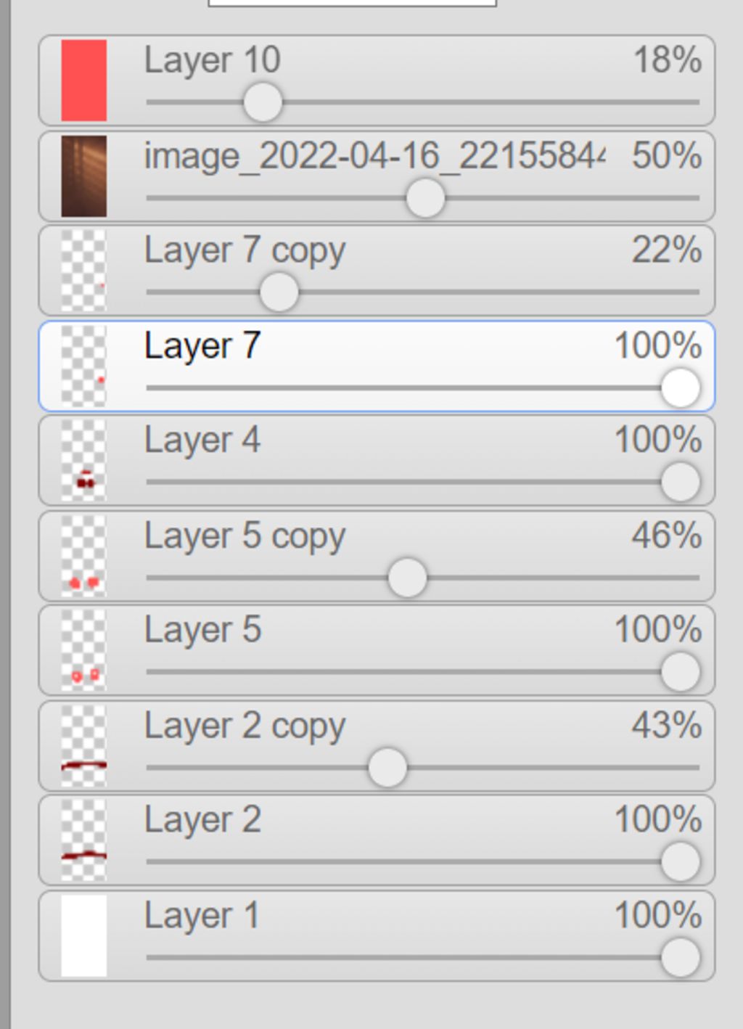Select the image_2022-04-16 layer name

point(374,156)
